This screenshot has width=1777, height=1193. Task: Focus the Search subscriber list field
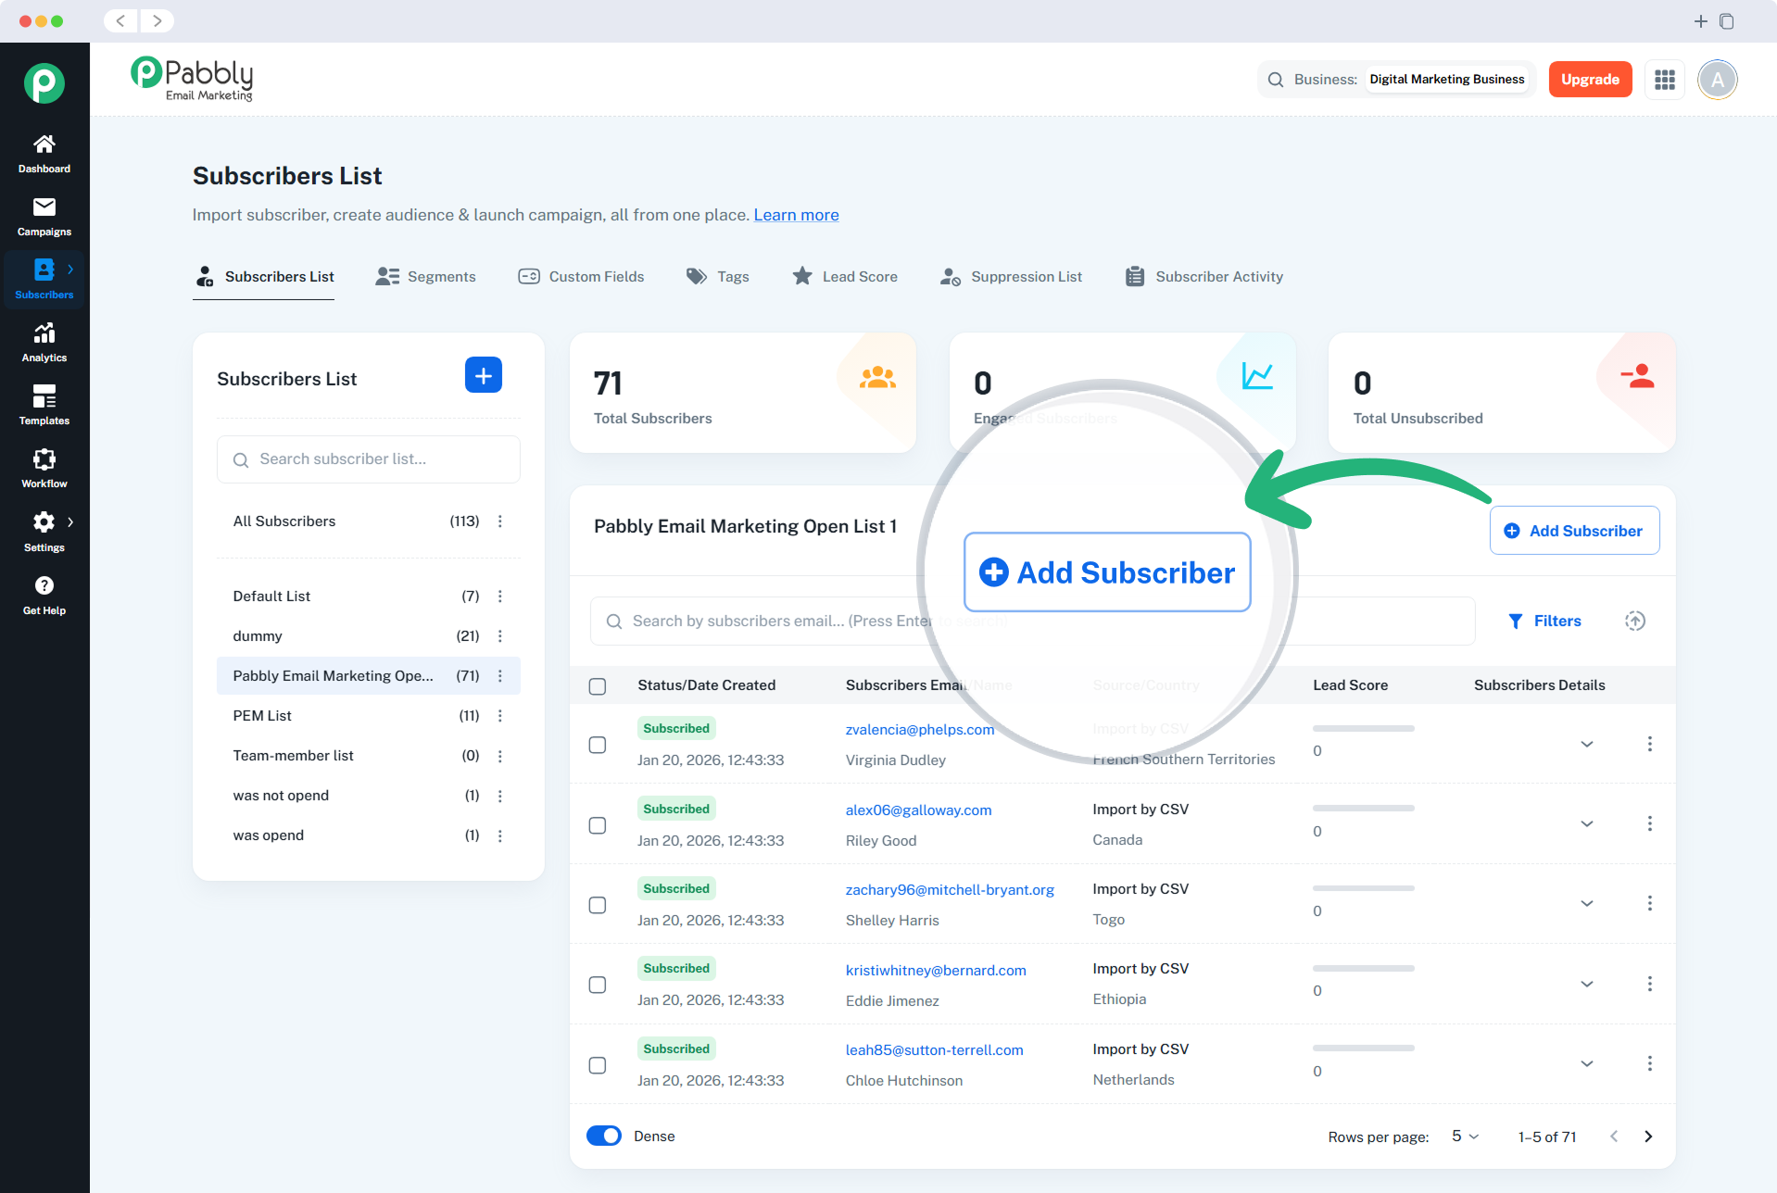(369, 459)
